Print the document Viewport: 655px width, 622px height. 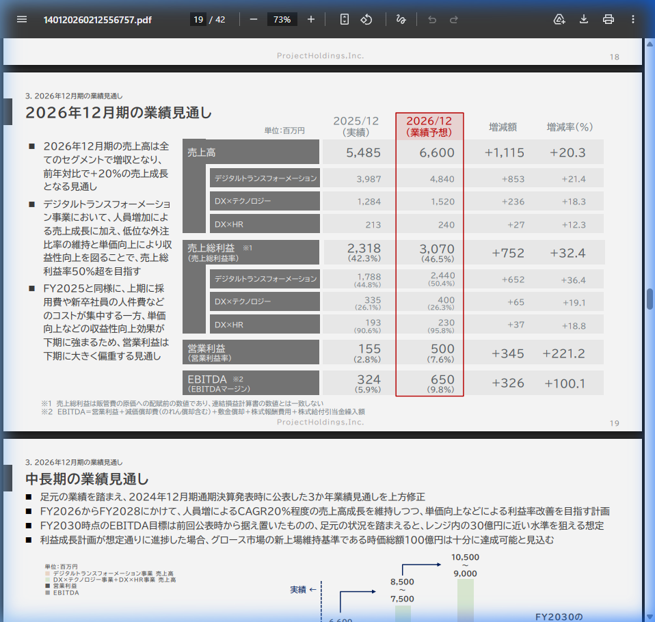click(608, 19)
